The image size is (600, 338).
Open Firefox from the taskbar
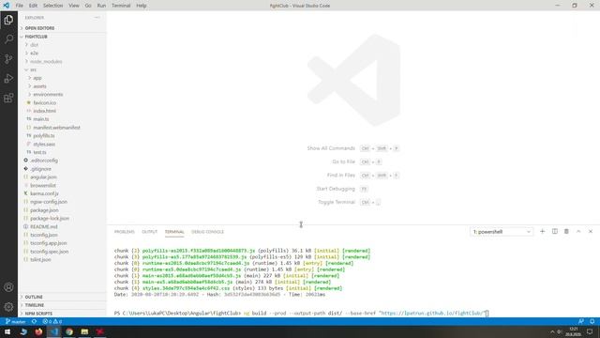[x=38, y=331]
